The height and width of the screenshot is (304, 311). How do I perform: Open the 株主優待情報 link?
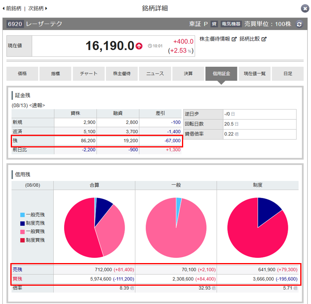pos(215,39)
